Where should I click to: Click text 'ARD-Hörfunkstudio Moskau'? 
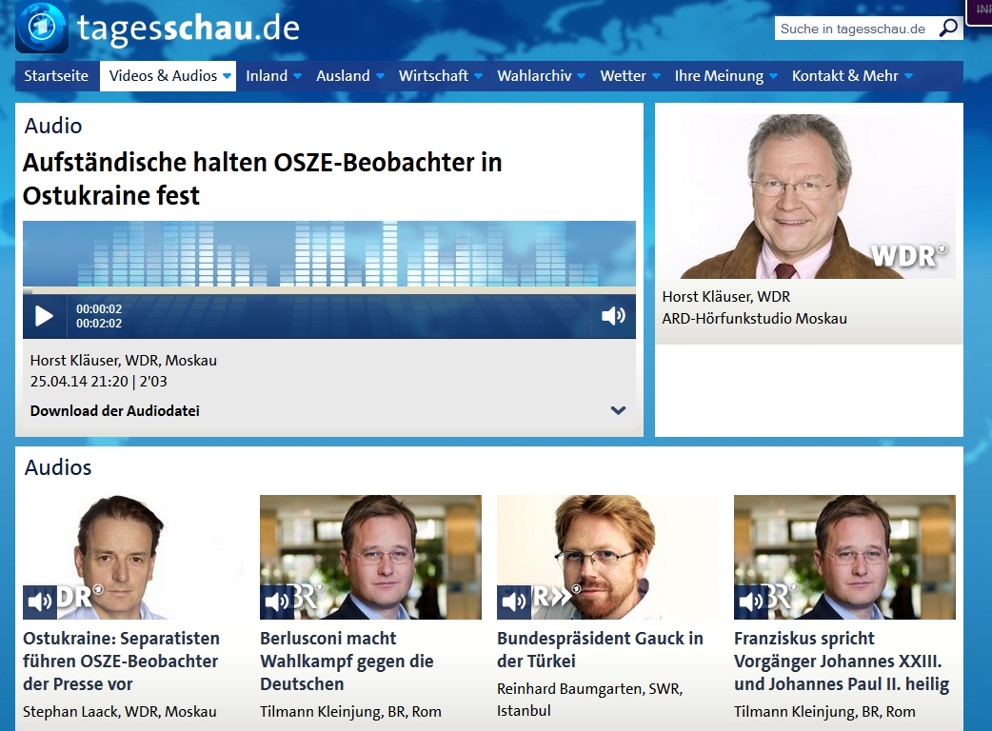(754, 319)
